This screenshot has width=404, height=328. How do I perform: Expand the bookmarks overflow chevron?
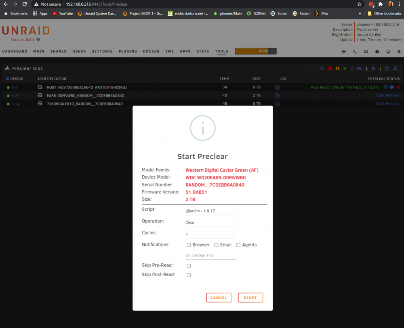click(x=360, y=13)
